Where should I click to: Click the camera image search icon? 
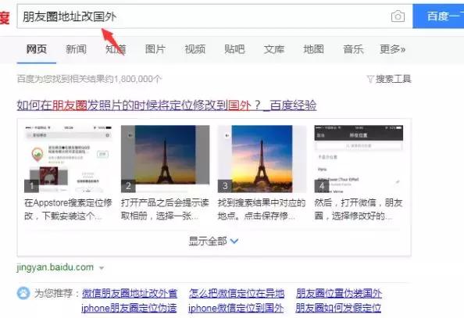pos(398,16)
